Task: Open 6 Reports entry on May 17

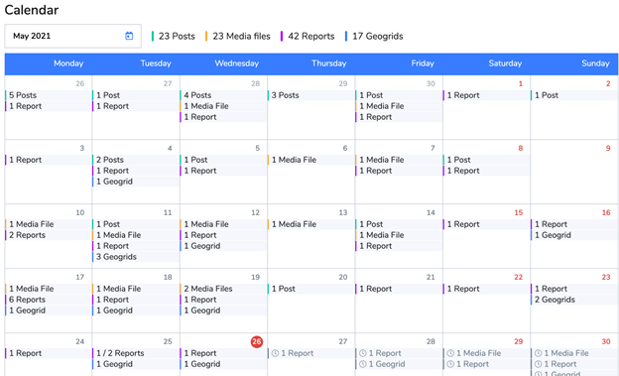Action: point(49,300)
